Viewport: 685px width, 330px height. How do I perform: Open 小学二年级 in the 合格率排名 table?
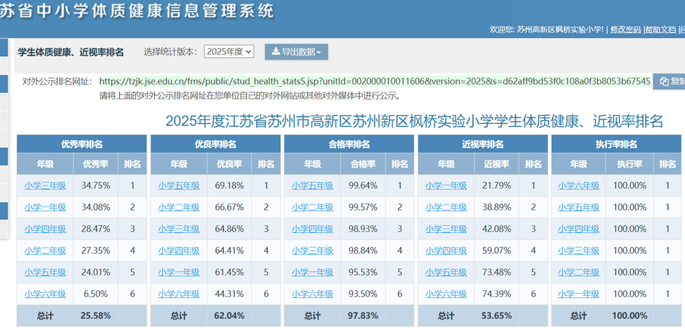(x=312, y=207)
